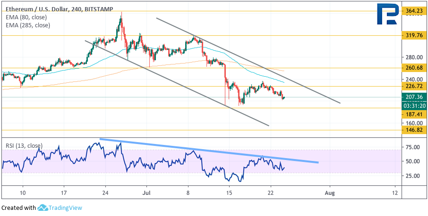The image size is (428, 216).
Task: Click the Jul date on the time axis
Action: [x=147, y=193]
